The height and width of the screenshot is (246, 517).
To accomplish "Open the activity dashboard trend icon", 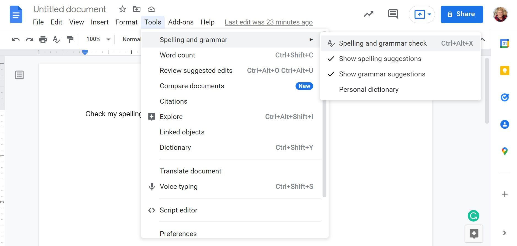I will click(369, 14).
